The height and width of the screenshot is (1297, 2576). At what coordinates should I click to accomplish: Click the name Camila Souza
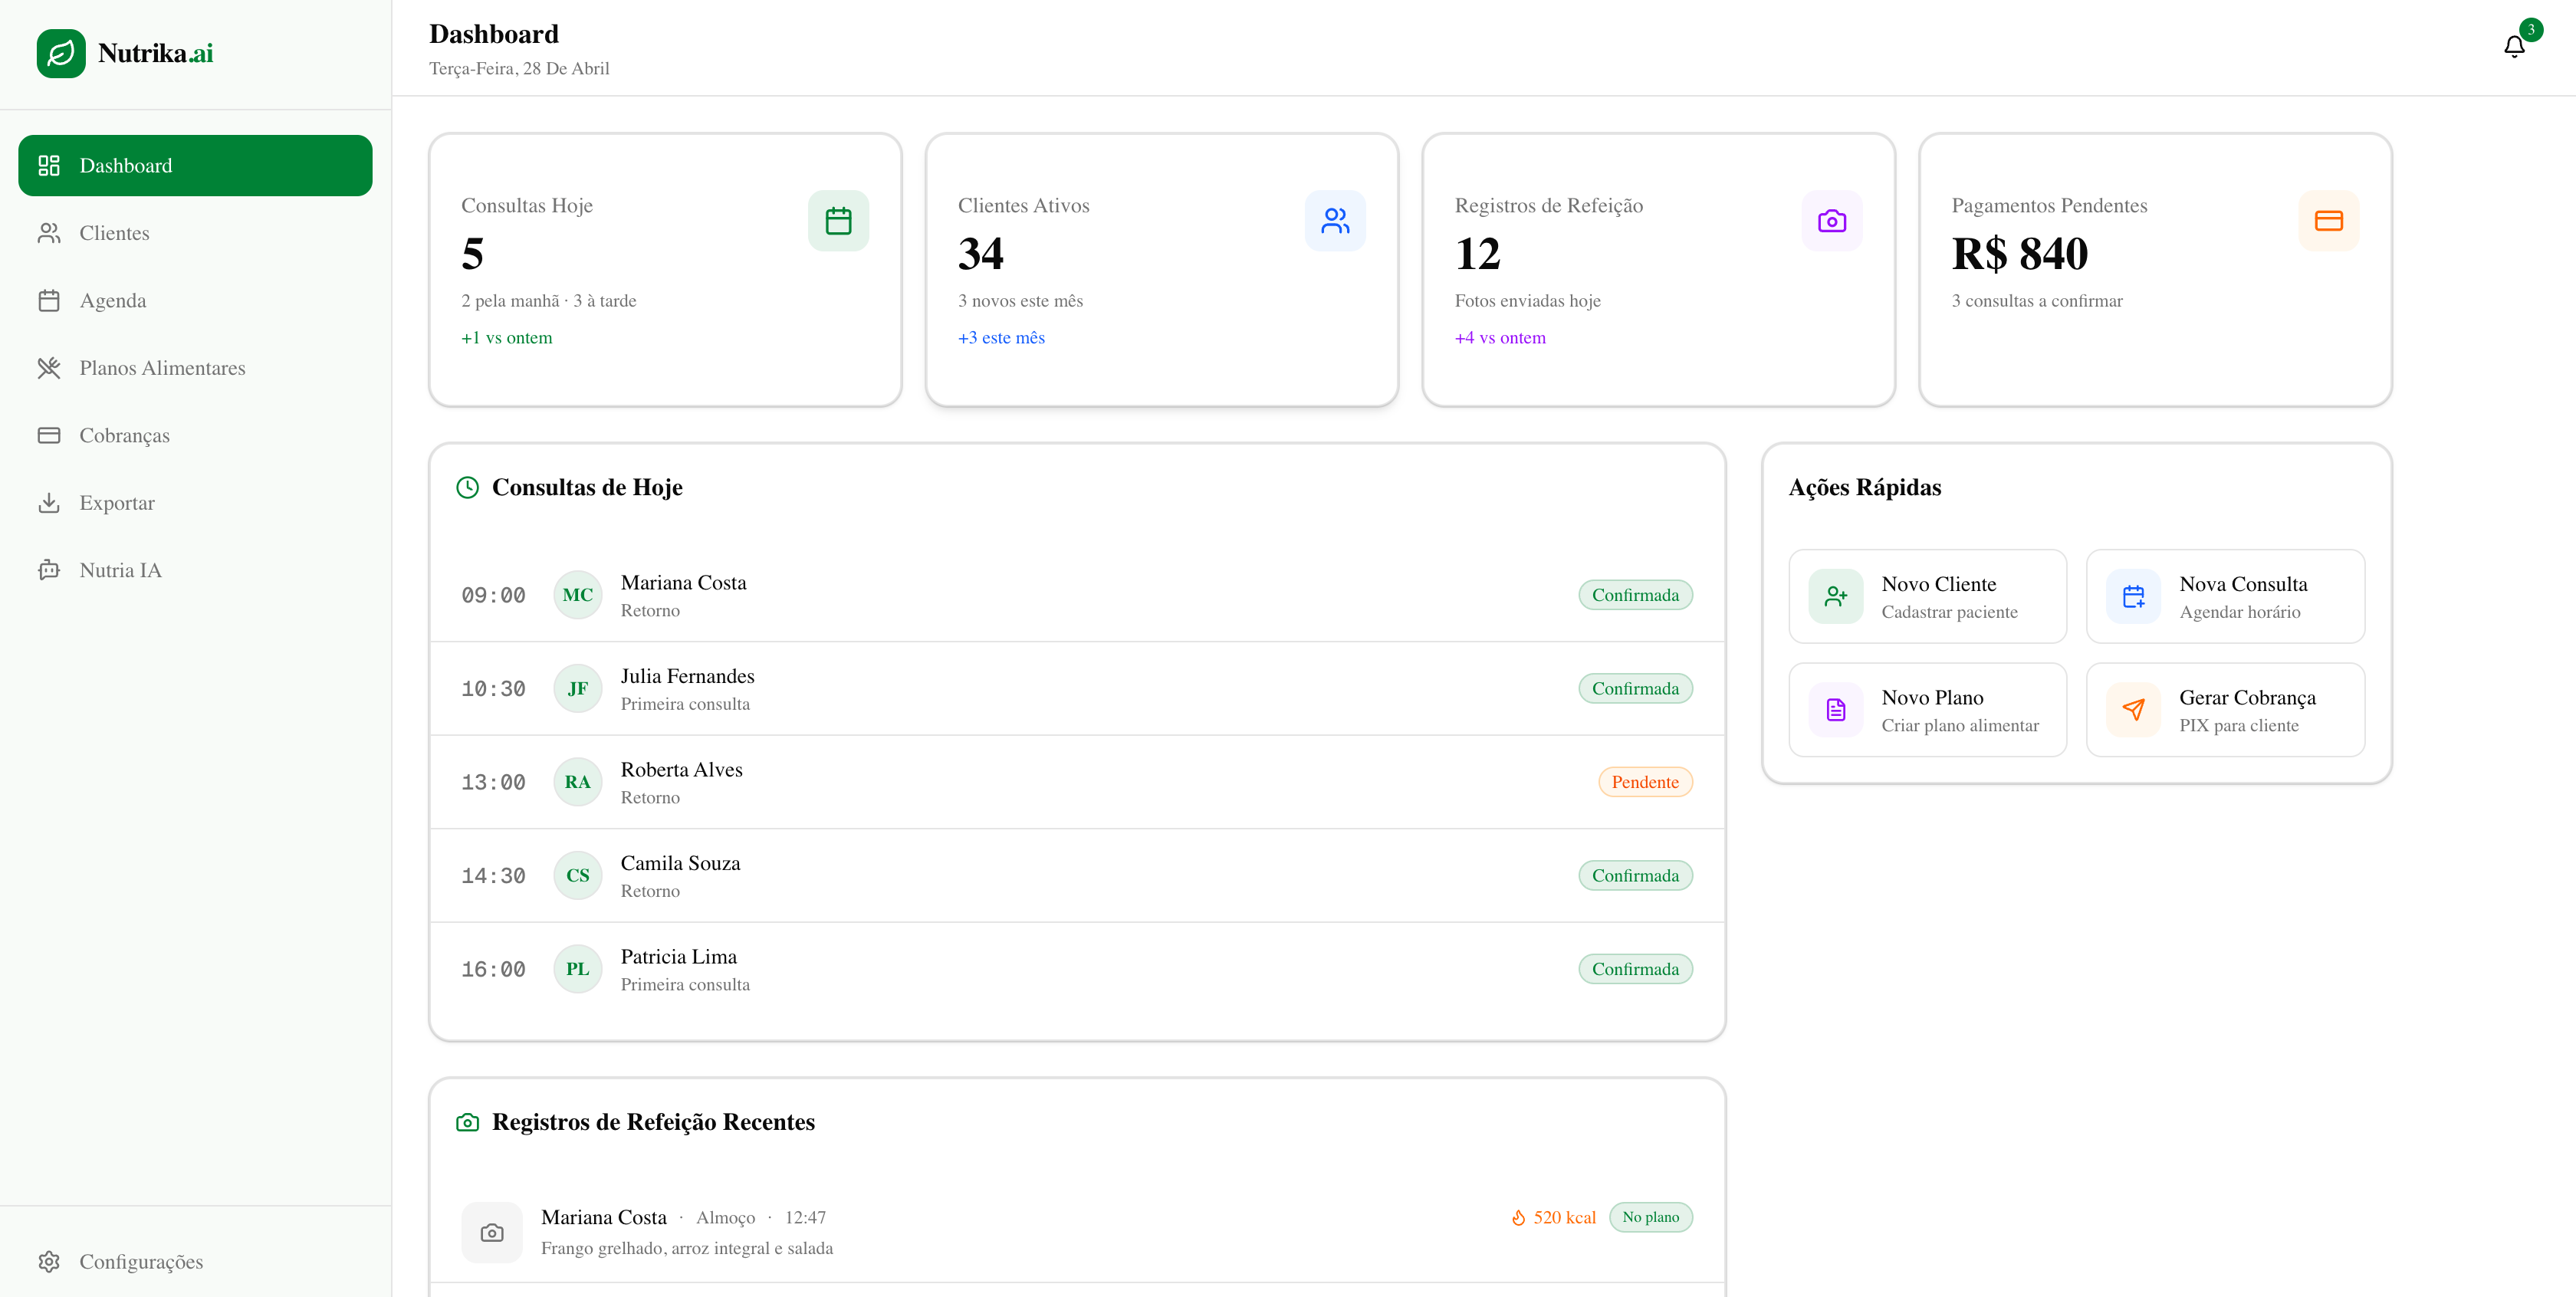680,864
